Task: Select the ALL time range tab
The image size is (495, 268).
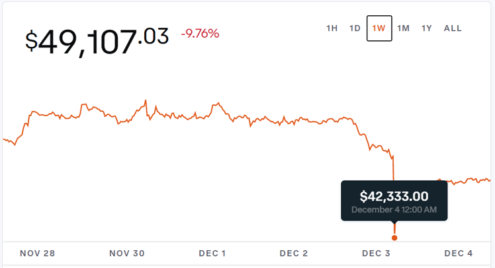Action: [x=453, y=28]
